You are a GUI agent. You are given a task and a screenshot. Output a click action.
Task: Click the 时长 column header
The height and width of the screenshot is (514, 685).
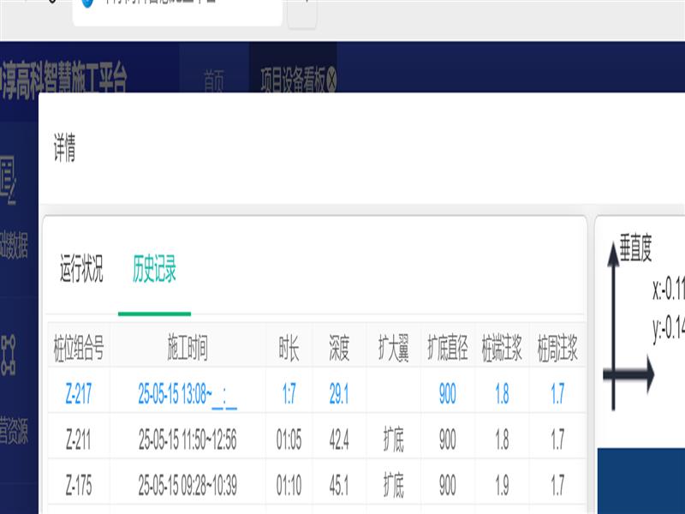pyautogui.click(x=289, y=348)
